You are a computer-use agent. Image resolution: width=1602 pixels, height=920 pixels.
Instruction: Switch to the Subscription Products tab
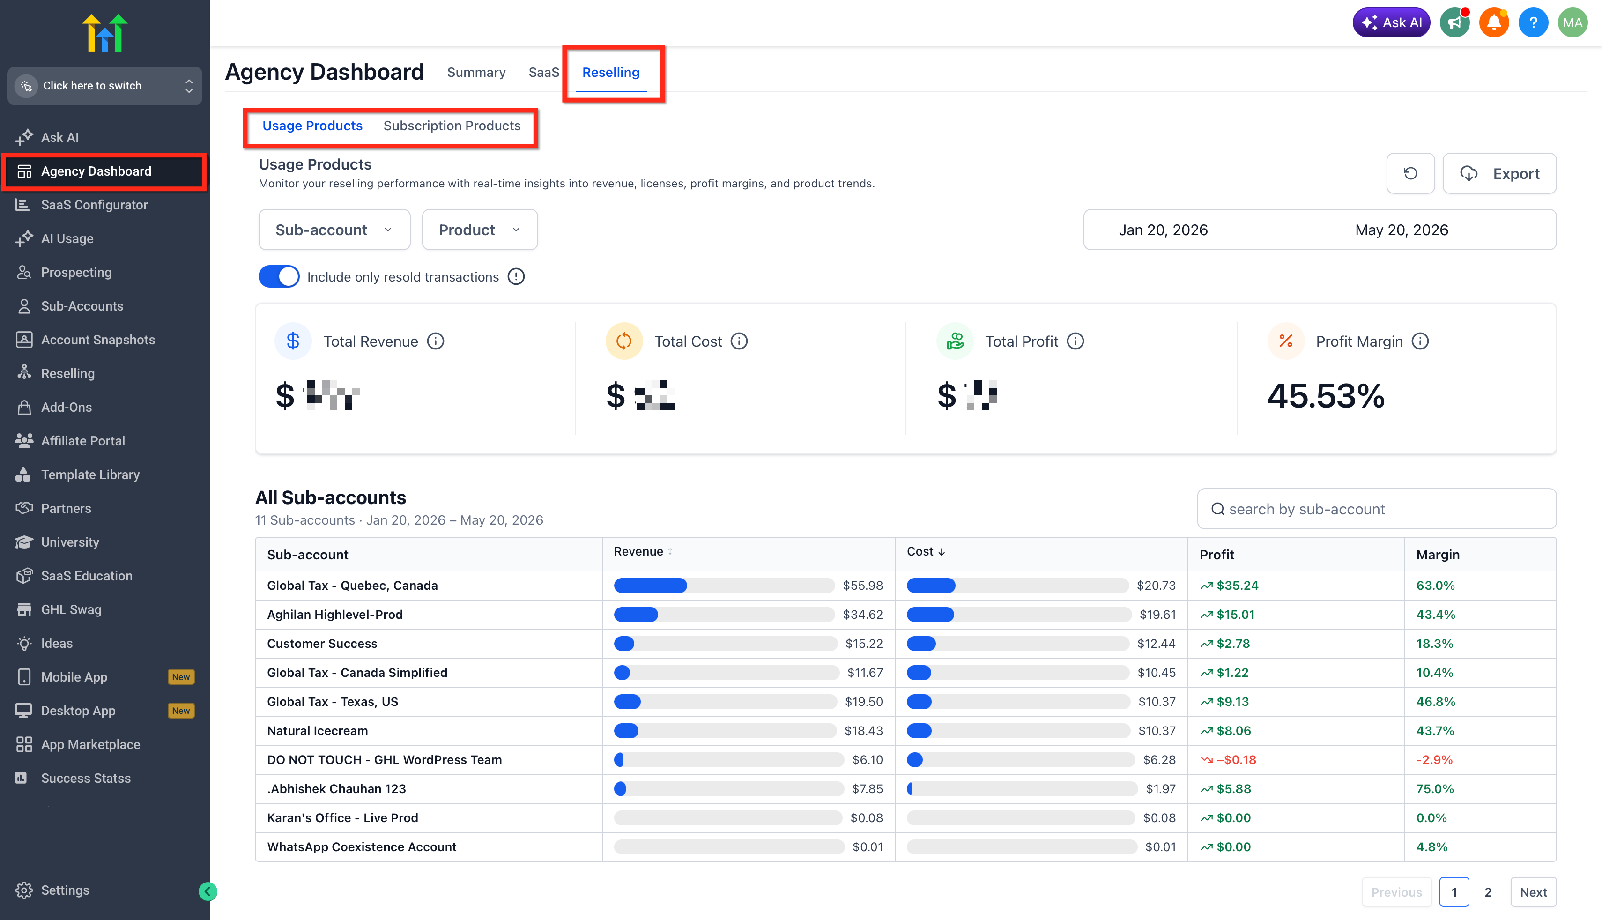tap(452, 126)
